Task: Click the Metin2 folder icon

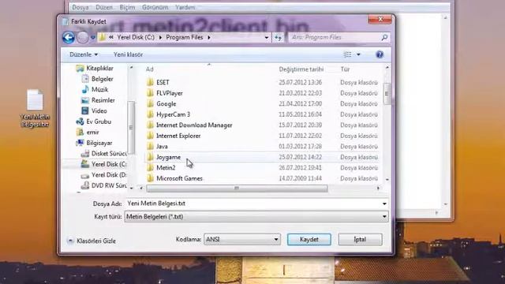Action: click(150, 167)
